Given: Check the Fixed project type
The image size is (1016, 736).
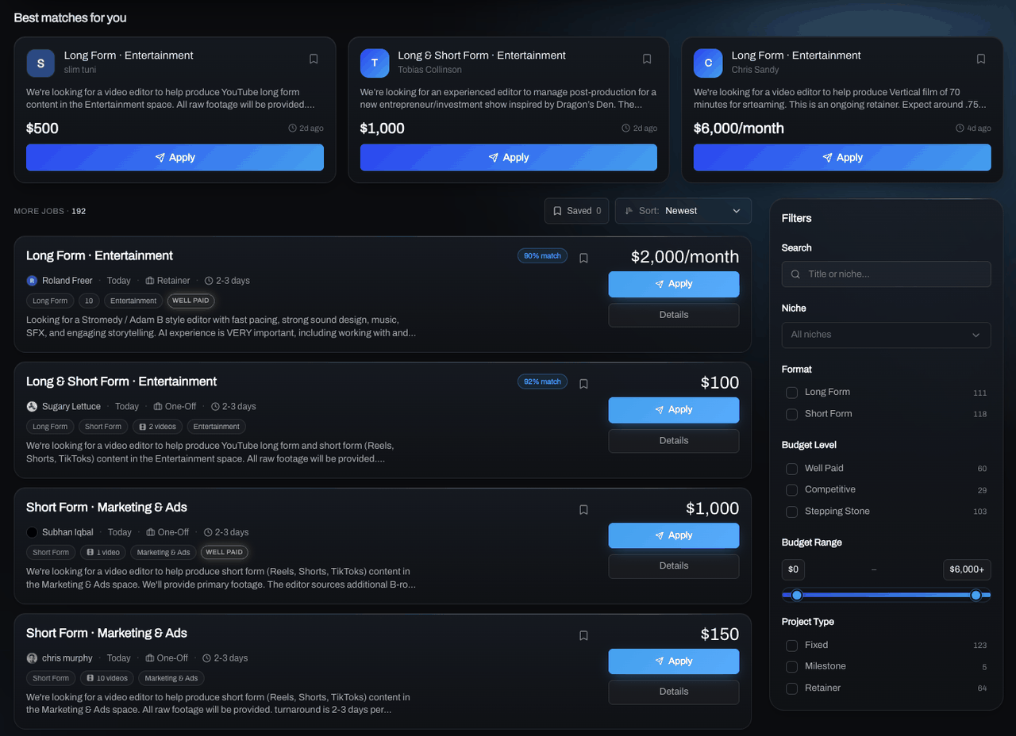Looking at the screenshot, I should (x=791, y=646).
